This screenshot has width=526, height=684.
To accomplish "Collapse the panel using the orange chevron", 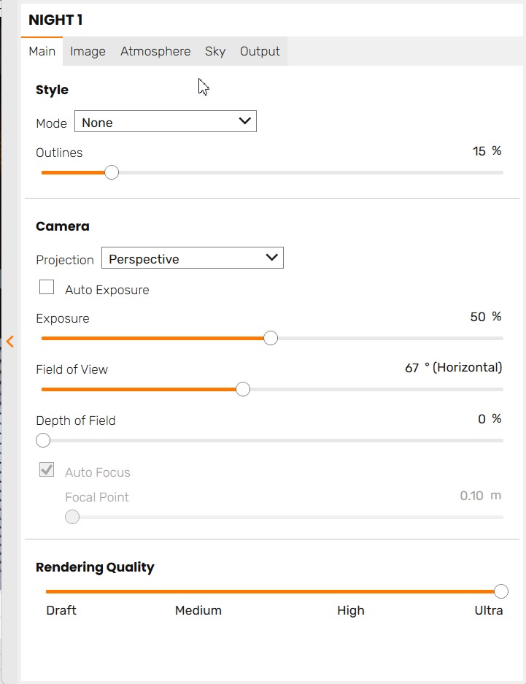I will coord(10,341).
